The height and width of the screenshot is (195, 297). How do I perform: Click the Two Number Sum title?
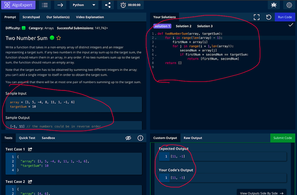(26, 38)
